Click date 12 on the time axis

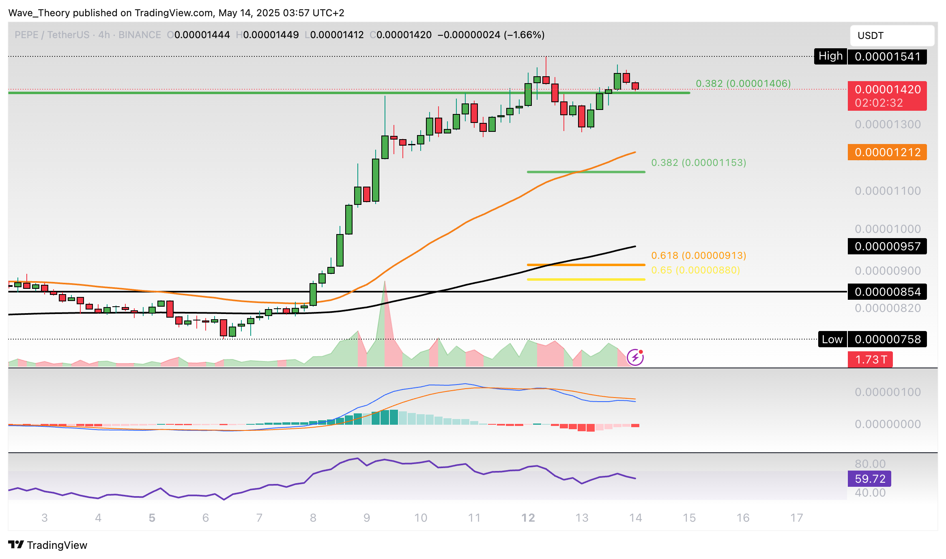[528, 518]
